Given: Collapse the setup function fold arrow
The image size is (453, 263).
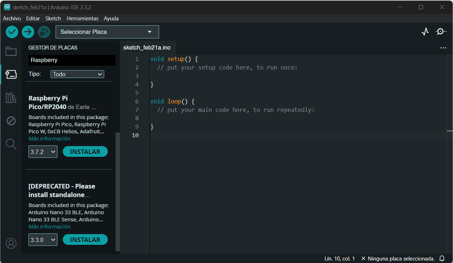Looking at the screenshot, I should click(x=145, y=59).
